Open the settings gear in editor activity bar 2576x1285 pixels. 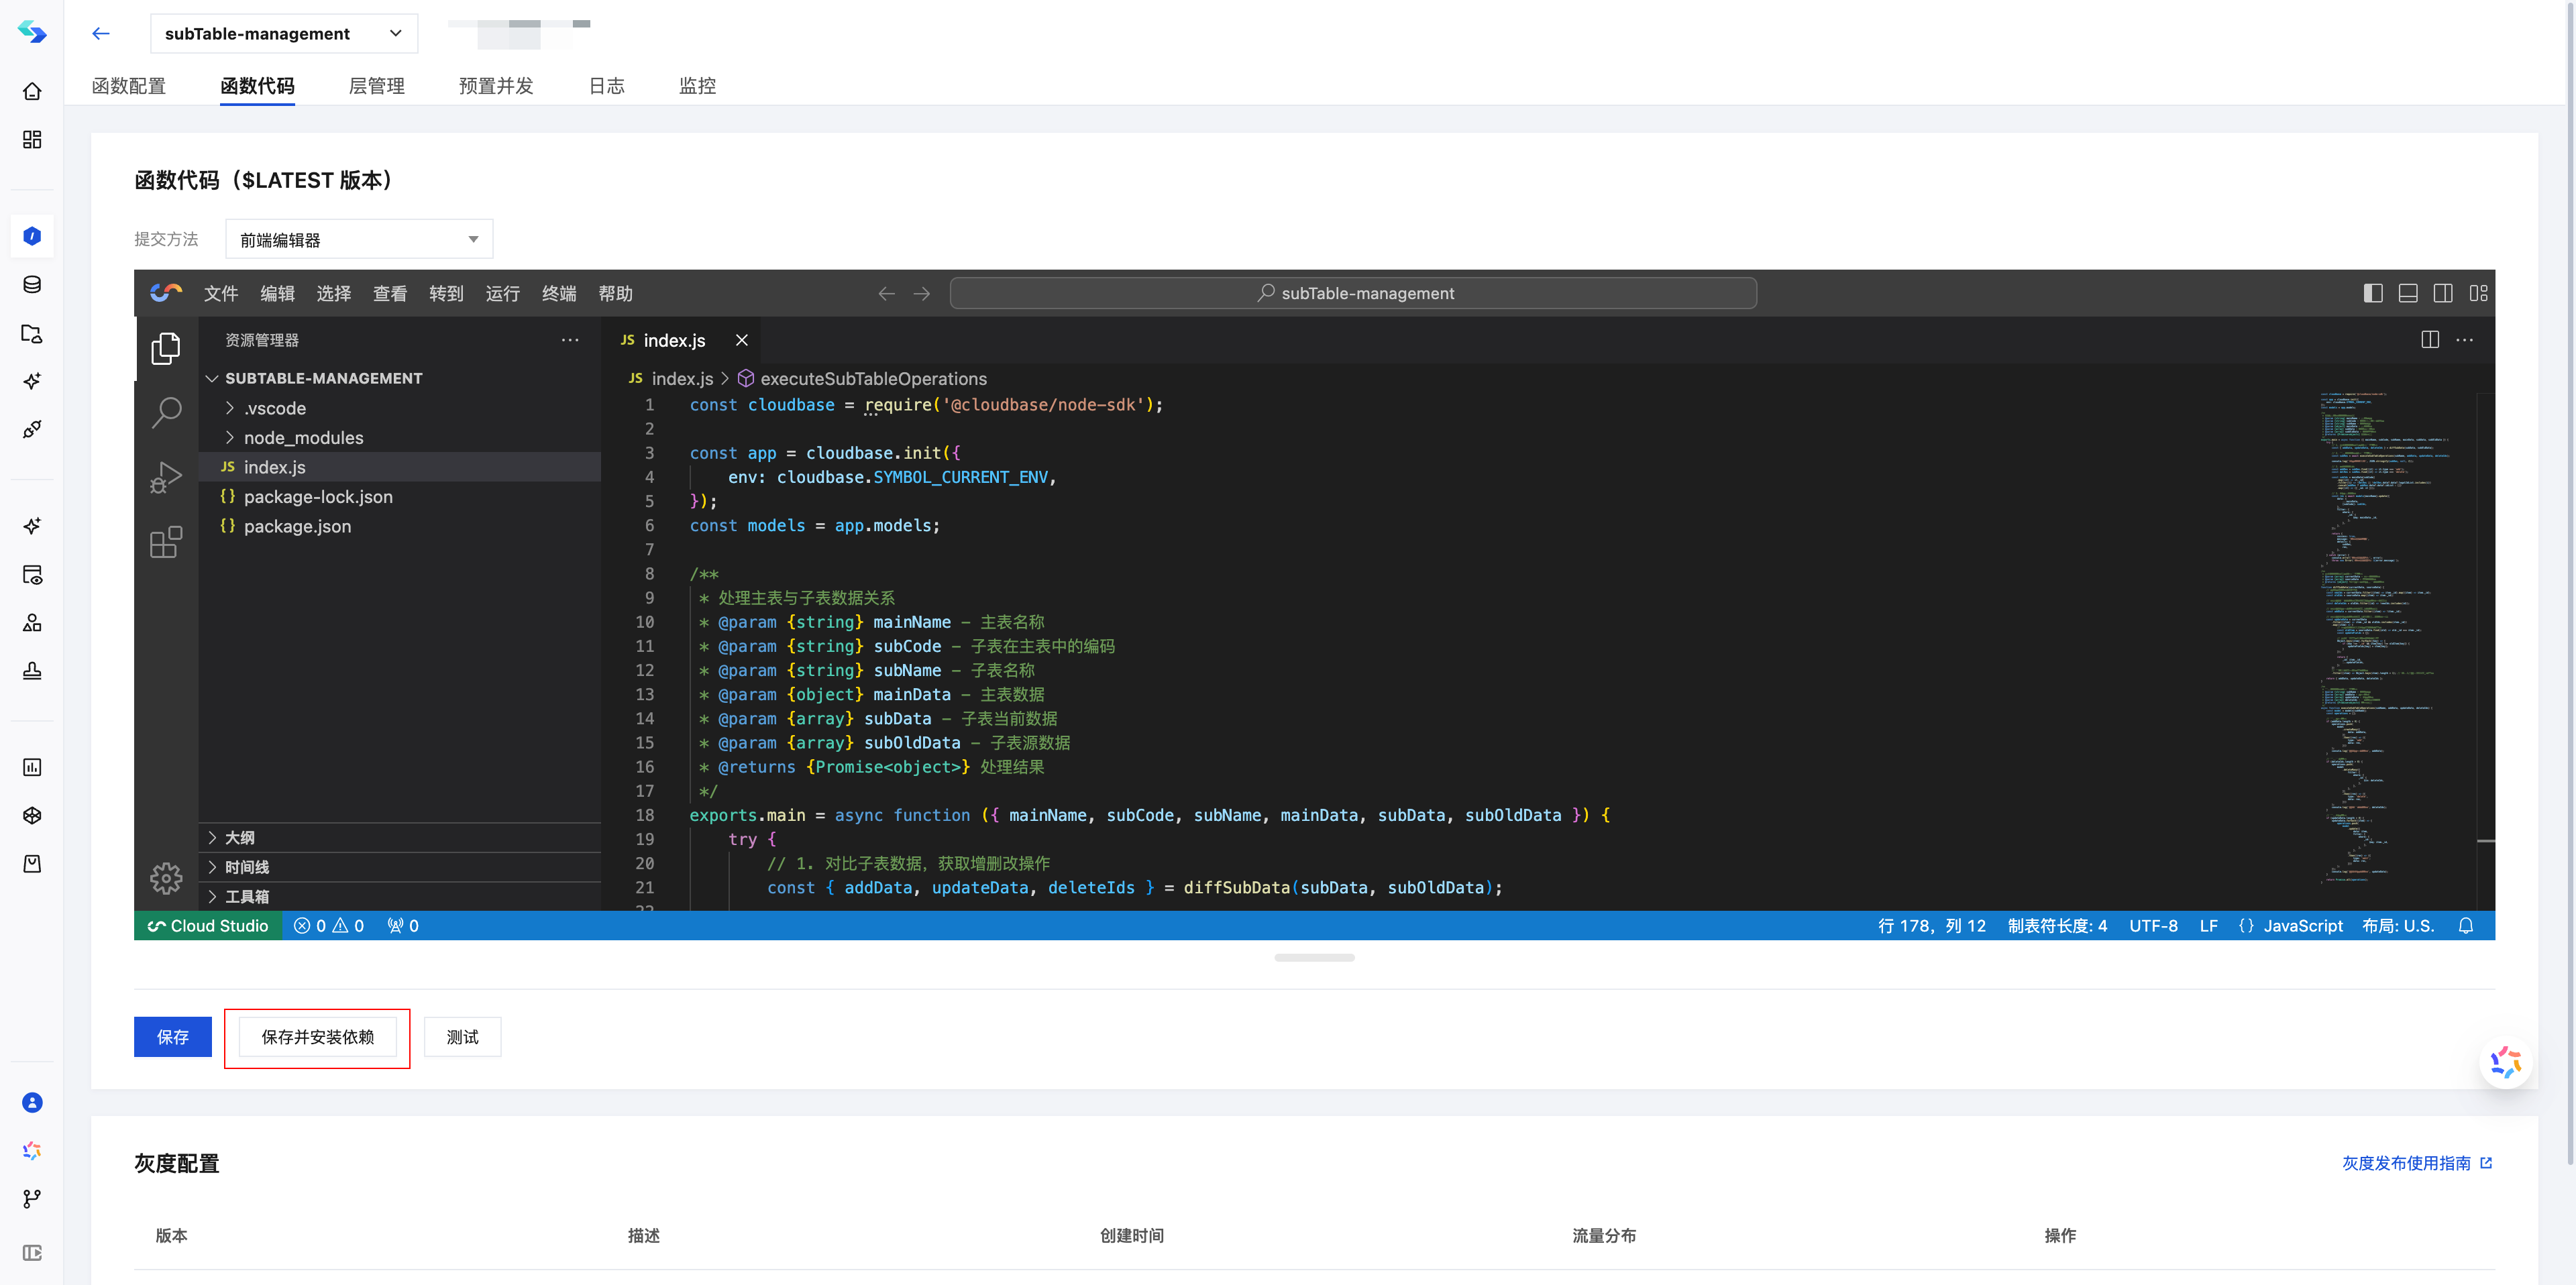166,878
